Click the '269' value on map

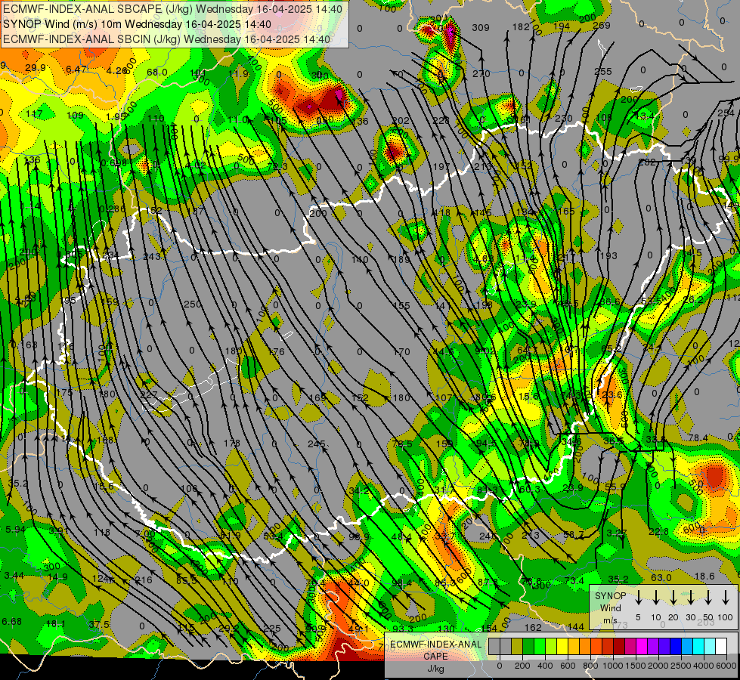[602, 26]
